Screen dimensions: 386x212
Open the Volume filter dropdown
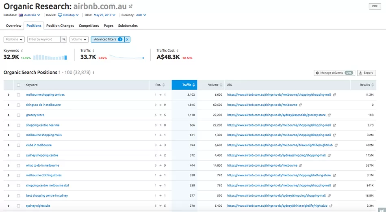click(79, 39)
